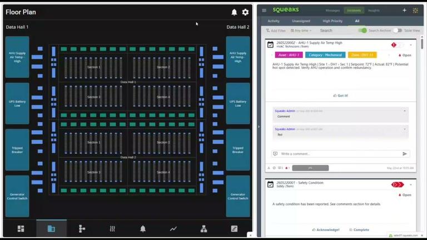Open the alarms bell in bottom navigation
Image resolution: width=427 pixels, height=240 pixels.
(143, 228)
